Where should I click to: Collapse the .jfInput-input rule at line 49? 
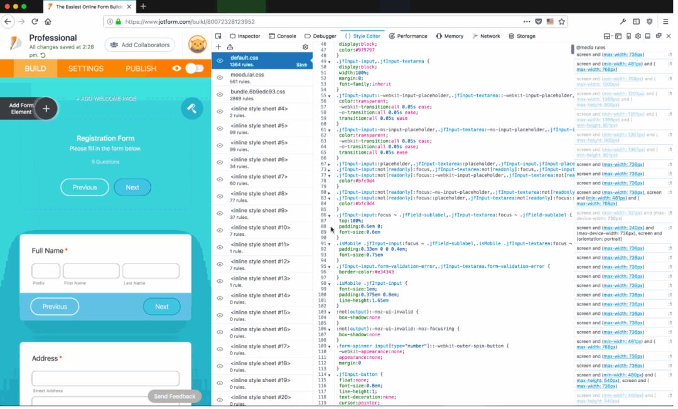(330, 61)
